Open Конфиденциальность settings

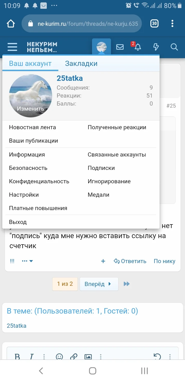(39, 181)
